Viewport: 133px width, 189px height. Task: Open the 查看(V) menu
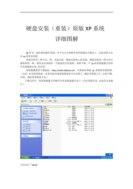(35, 98)
